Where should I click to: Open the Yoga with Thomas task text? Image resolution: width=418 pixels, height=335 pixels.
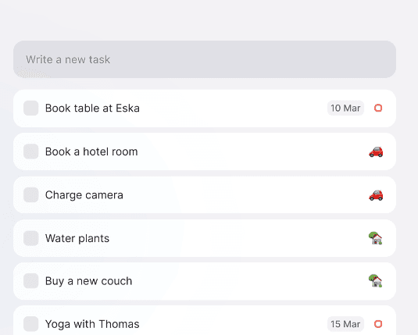pyautogui.click(x=92, y=324)
